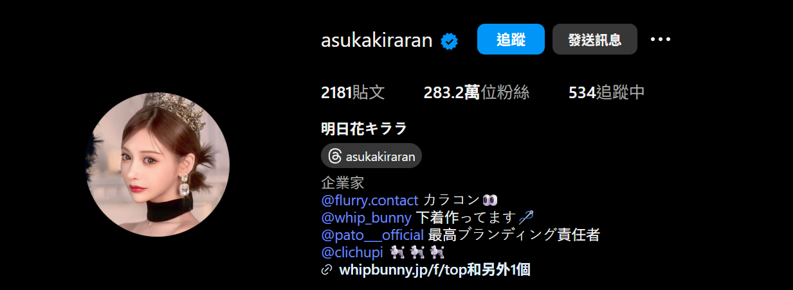Click the needle emoji after 下着作ってます
Image resolution: width=793 pixels, height=290 pixels.
[527, 217]
